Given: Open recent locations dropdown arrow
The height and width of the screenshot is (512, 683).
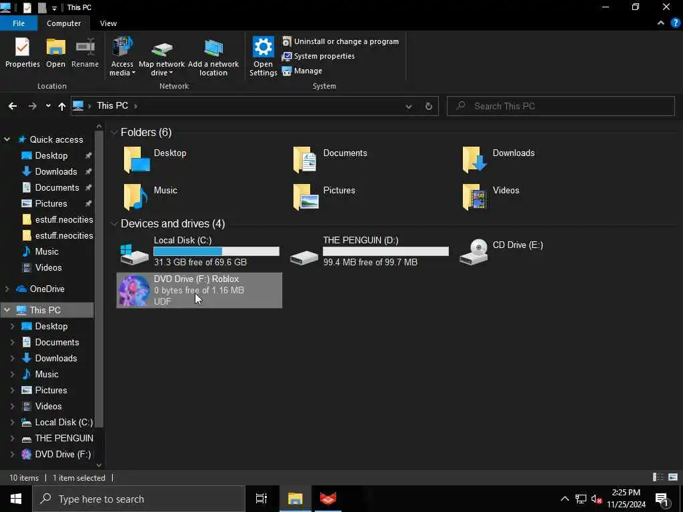Looking at the screenshot, I should pyautogui.click(x=48, y=106).
